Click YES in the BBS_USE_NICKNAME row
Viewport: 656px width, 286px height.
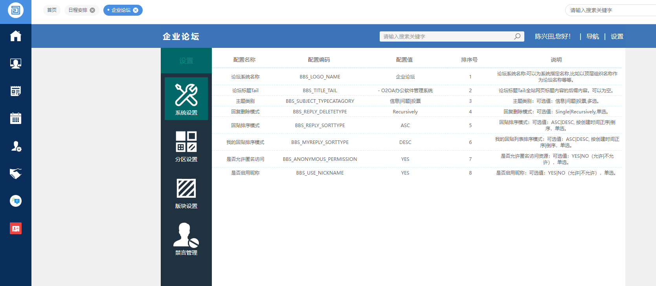click(x=405, y=173)
